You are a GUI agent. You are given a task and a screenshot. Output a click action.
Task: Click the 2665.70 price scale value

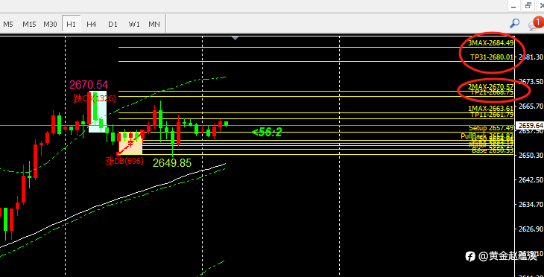531,106
